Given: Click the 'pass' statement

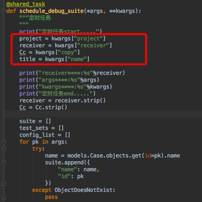Looking at the screenshot, I should point(51,197).
